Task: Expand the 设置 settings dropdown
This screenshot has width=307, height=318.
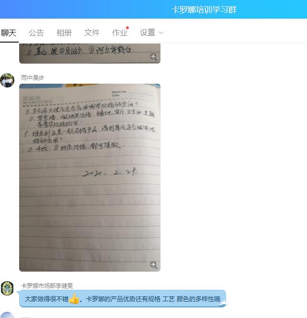Action: tap(151, 33)
